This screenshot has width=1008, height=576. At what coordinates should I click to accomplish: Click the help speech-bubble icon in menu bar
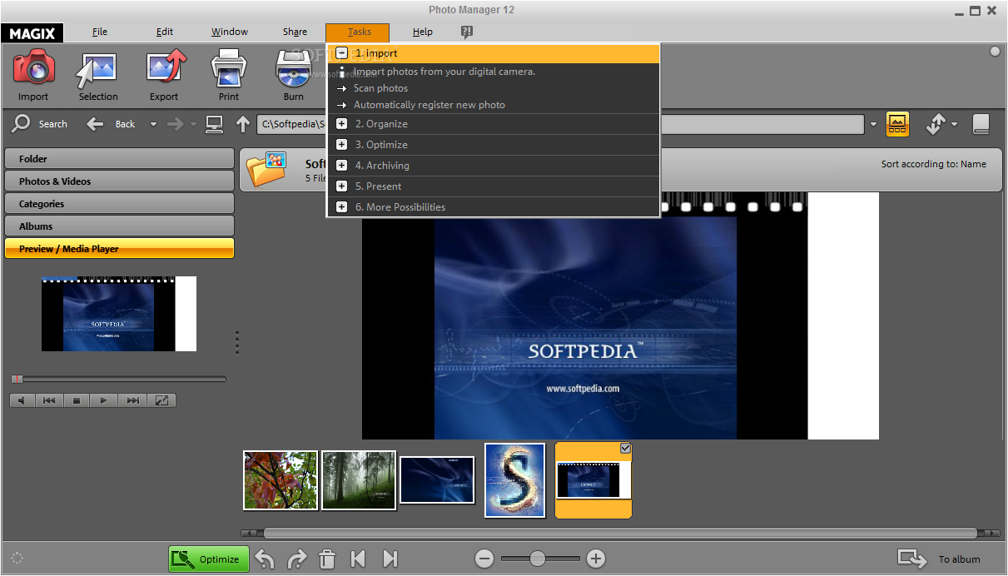[466, 32]
